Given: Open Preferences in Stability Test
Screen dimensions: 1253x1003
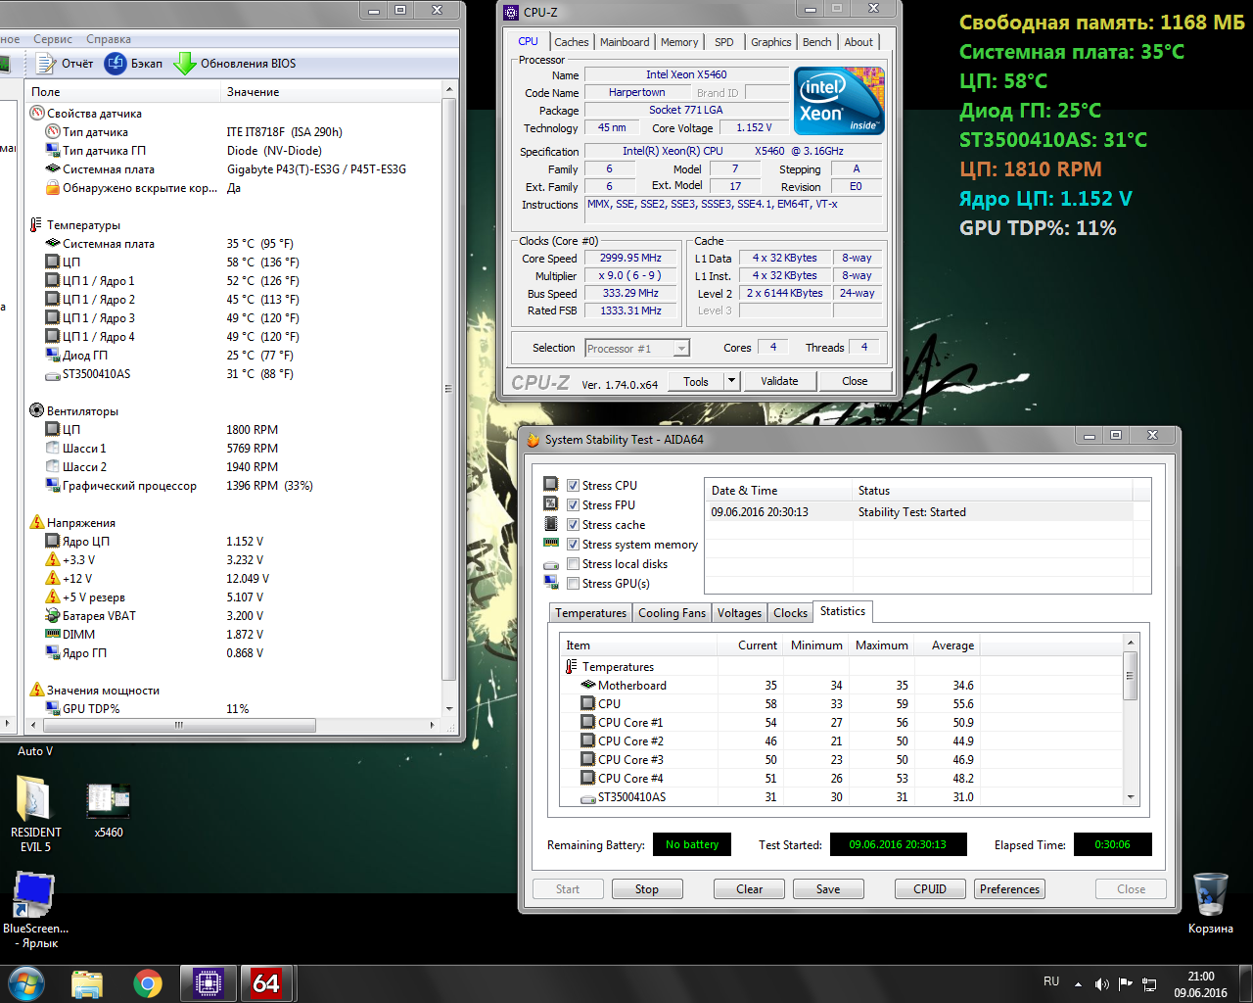Looking at the screenshot, I should pos(1010,889).
